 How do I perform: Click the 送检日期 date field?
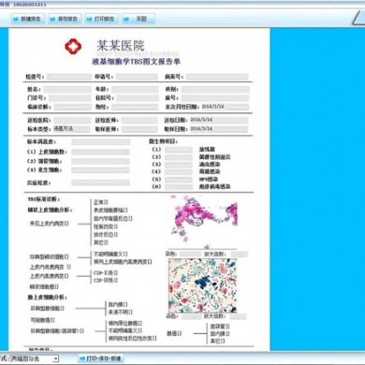[x=219, y=120]
